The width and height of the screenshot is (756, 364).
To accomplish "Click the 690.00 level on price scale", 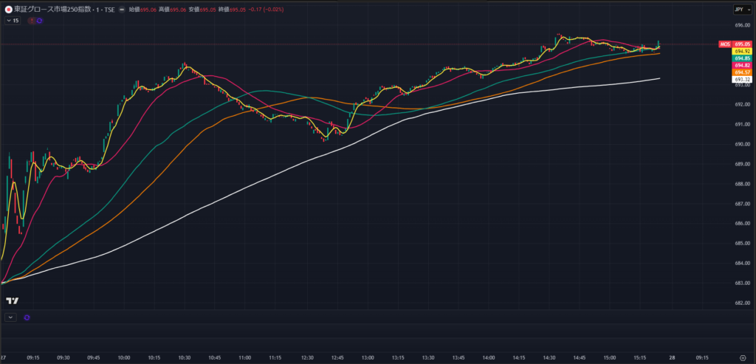I will pos(741,144).
